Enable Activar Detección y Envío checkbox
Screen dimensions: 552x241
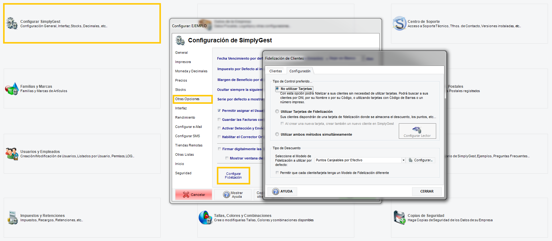219,128
